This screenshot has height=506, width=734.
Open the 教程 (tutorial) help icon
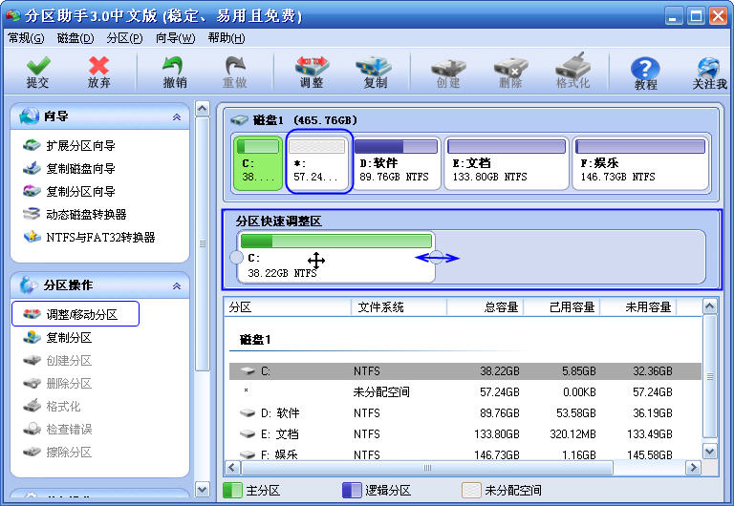pos(646,73)
